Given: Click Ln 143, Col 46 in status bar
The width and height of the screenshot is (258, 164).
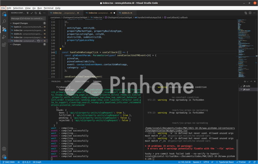Looking at the screenshot, I should coord(184,162).
